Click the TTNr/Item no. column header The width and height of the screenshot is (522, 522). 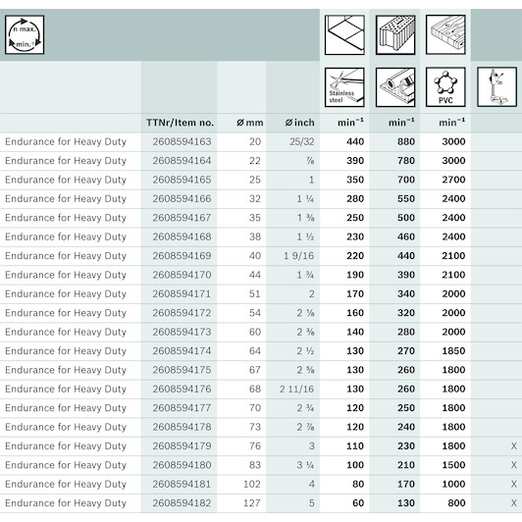pos(180,123)
